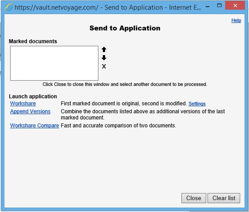The height and width of the screenshot is (212, 249).
Task: Minimize the Send to Application window
Action: point(207,7)
